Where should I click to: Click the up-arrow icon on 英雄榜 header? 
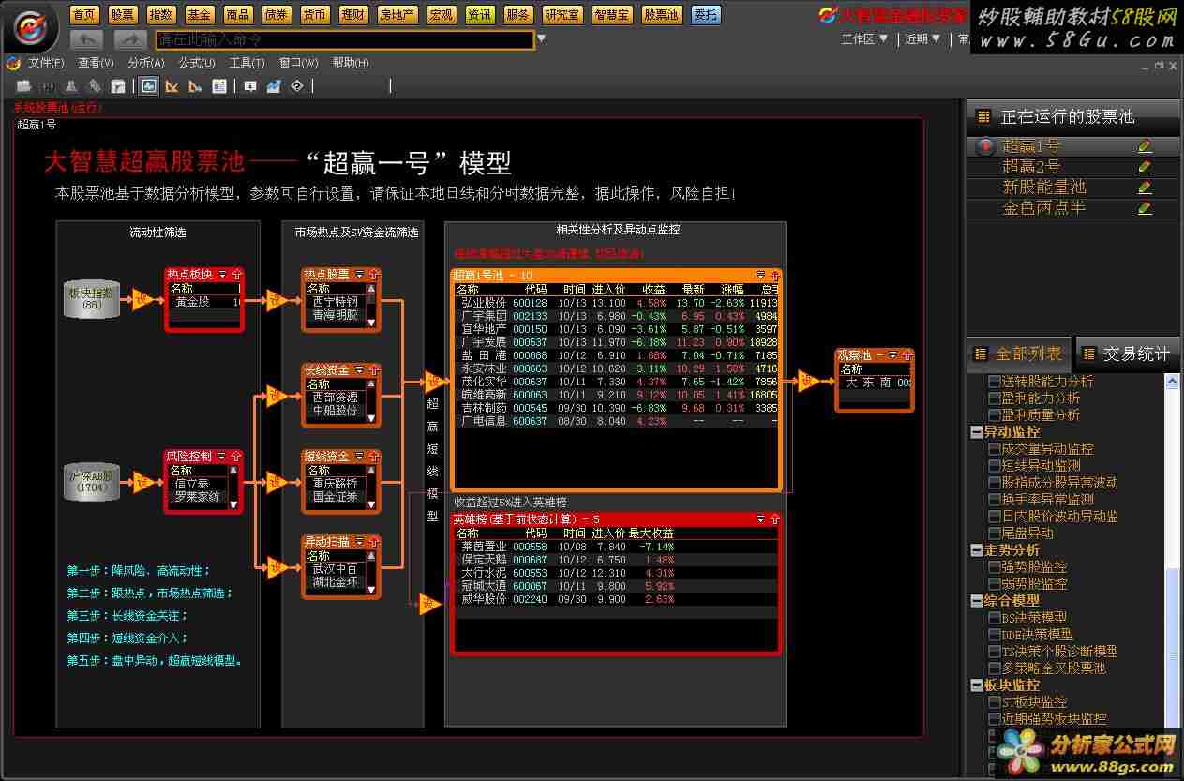point(774,518)
